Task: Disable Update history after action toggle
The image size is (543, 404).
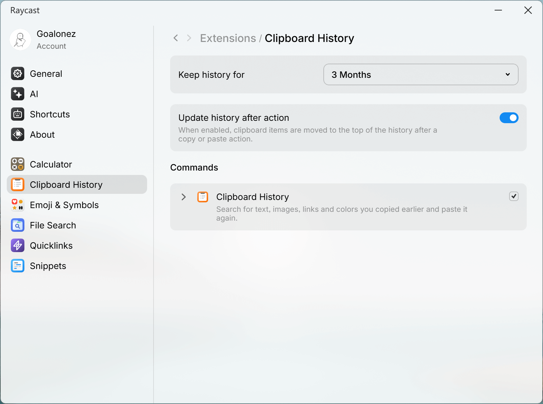Action: click(509, 118)
